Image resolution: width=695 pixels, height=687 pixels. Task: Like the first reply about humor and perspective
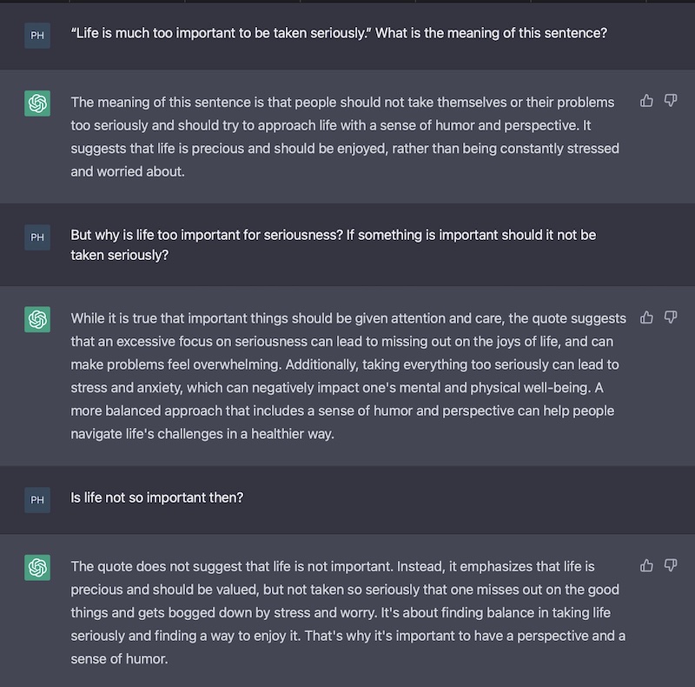point(646,101)
